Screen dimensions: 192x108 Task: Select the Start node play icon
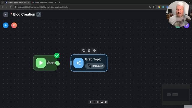pyautogui.click(x=41, y=63)
